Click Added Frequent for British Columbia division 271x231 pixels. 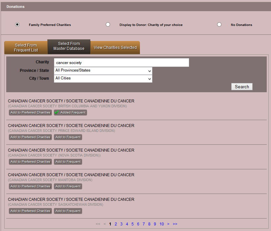(x=70, y=113)
